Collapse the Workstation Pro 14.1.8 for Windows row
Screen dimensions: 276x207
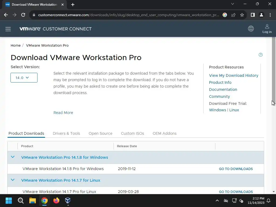point(13,157)
